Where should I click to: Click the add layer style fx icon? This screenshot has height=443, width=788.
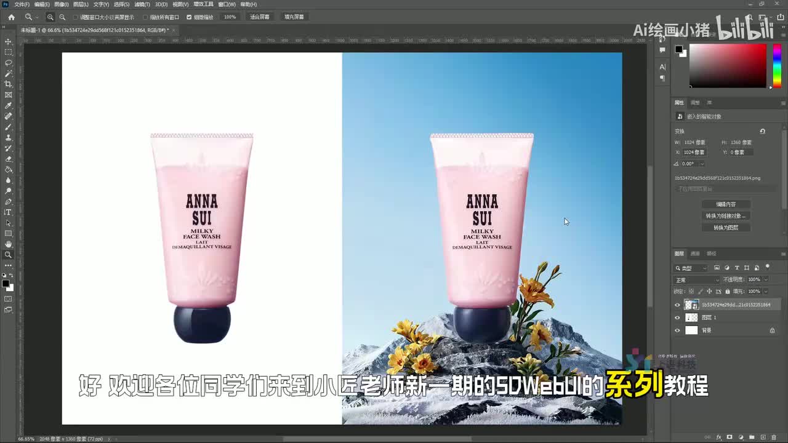click(x=718, y=437)
